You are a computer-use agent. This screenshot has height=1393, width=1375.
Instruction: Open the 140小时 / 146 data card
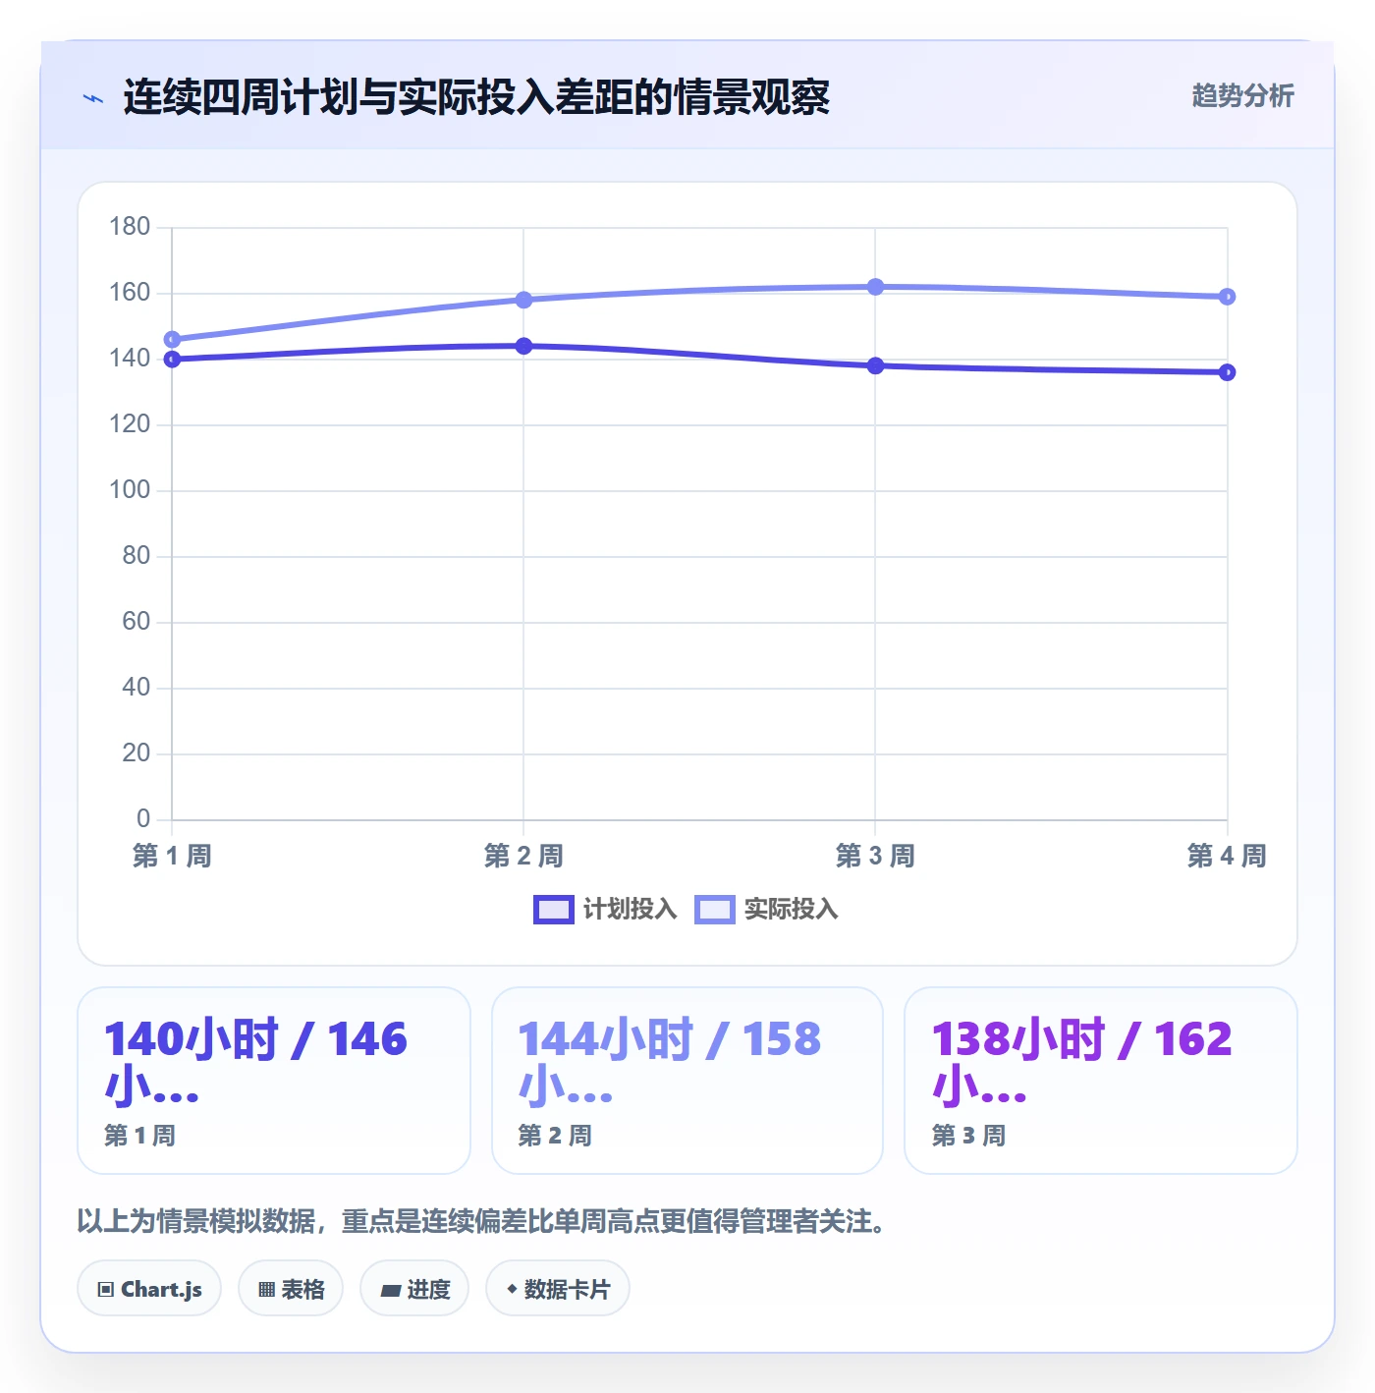(274, 1081)
